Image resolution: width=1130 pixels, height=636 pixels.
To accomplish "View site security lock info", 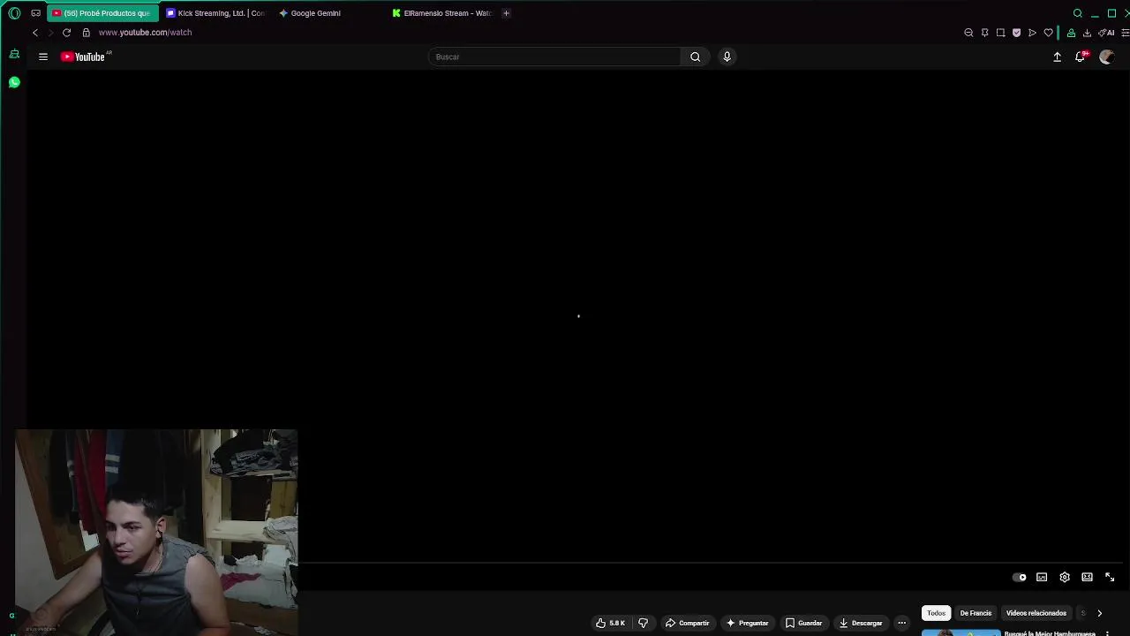I will point(86,33).
